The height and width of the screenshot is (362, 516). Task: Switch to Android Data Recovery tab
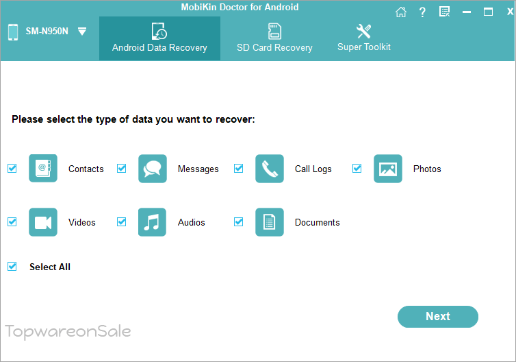(159, 38)
